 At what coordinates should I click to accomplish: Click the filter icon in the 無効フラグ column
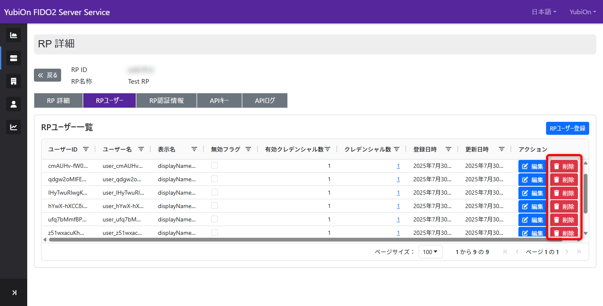(x=248, y=149)
